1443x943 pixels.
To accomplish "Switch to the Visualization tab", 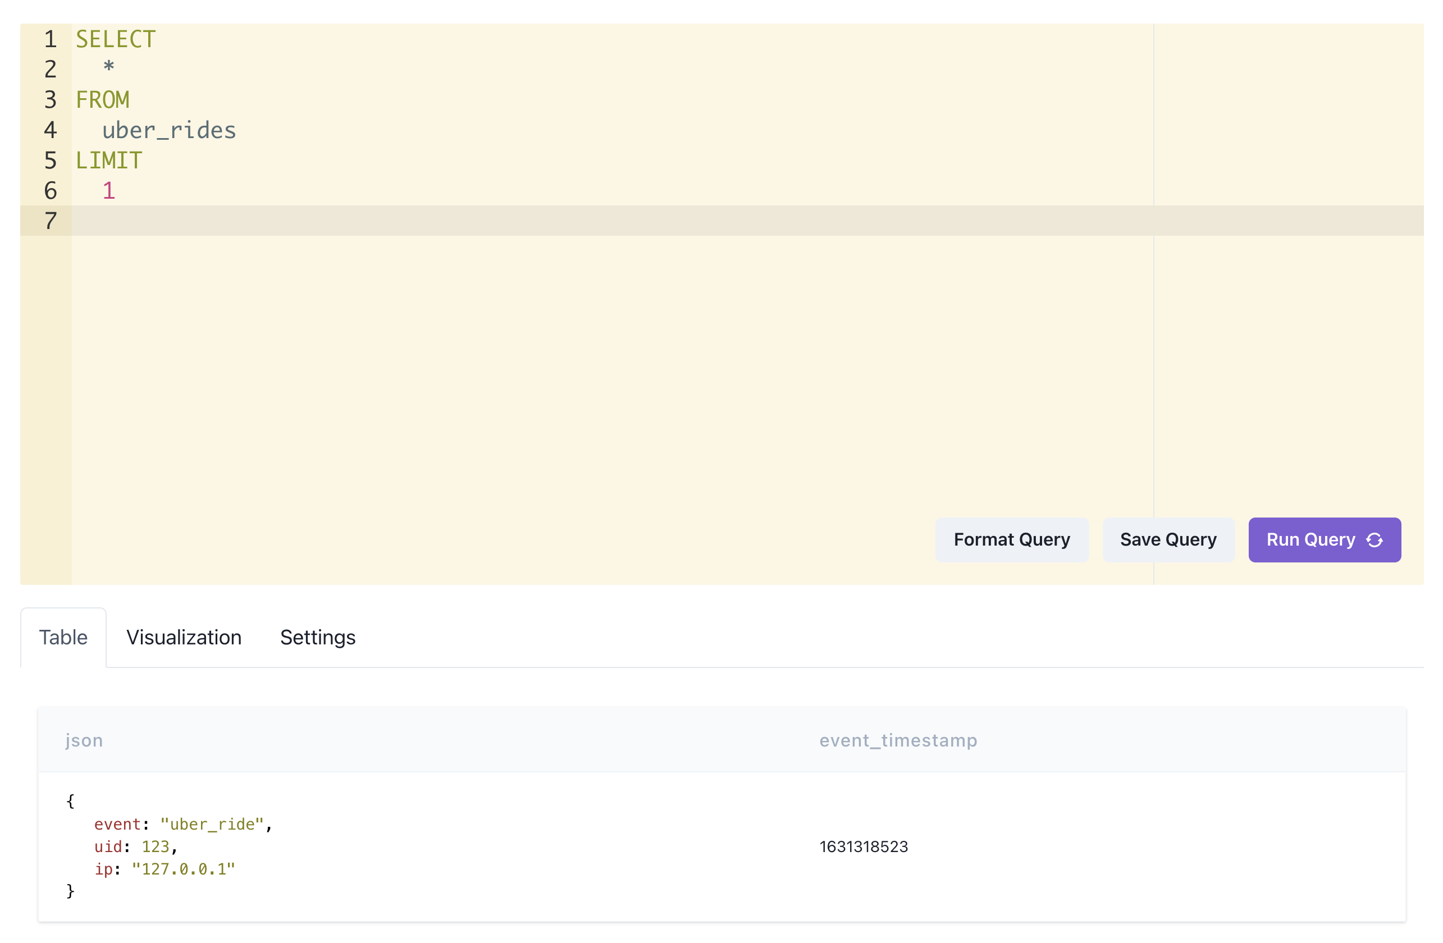I will tap(184, 638).
